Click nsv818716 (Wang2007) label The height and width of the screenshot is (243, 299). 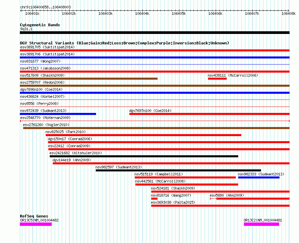click(171, 195)
